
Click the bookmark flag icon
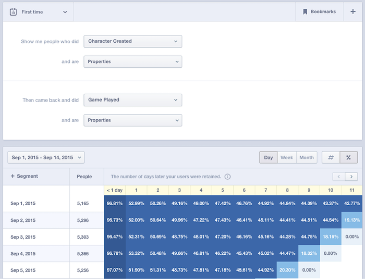(x=305, y=12)
